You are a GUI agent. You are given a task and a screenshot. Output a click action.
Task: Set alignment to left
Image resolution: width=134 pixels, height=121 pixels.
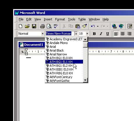[116, 34]
